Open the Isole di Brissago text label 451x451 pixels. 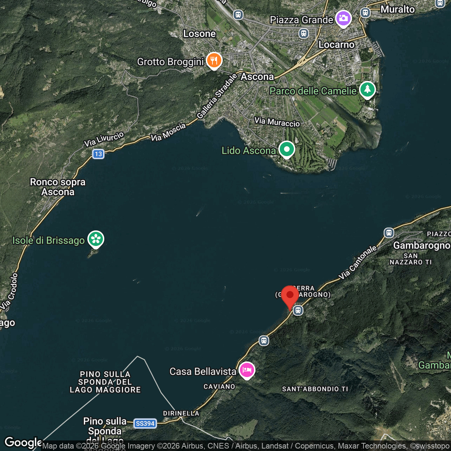click(49, 240)
